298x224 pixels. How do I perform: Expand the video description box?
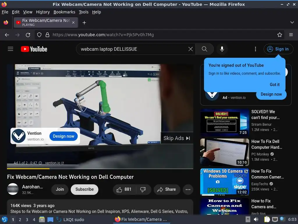pyautogui.click(x=100, y=207)
